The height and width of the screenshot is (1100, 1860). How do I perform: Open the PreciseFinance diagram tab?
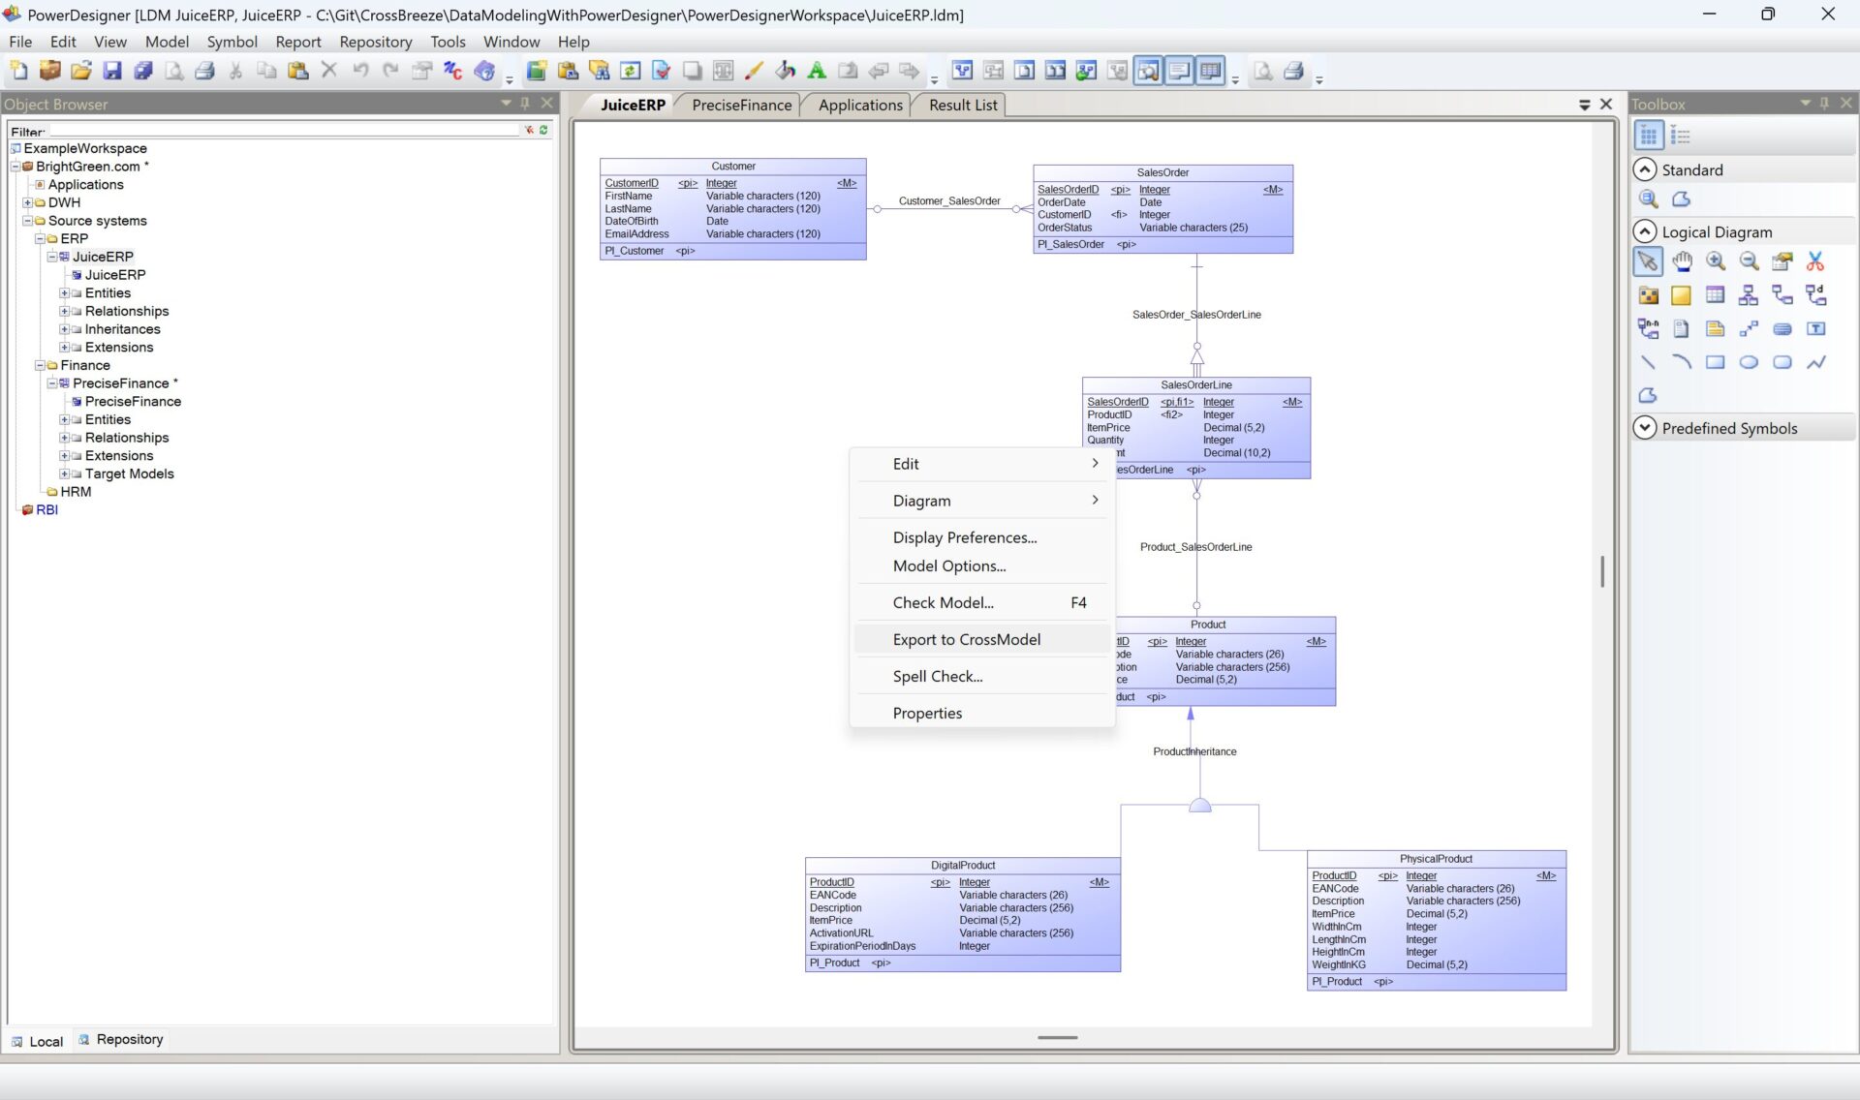click(741, 105)
